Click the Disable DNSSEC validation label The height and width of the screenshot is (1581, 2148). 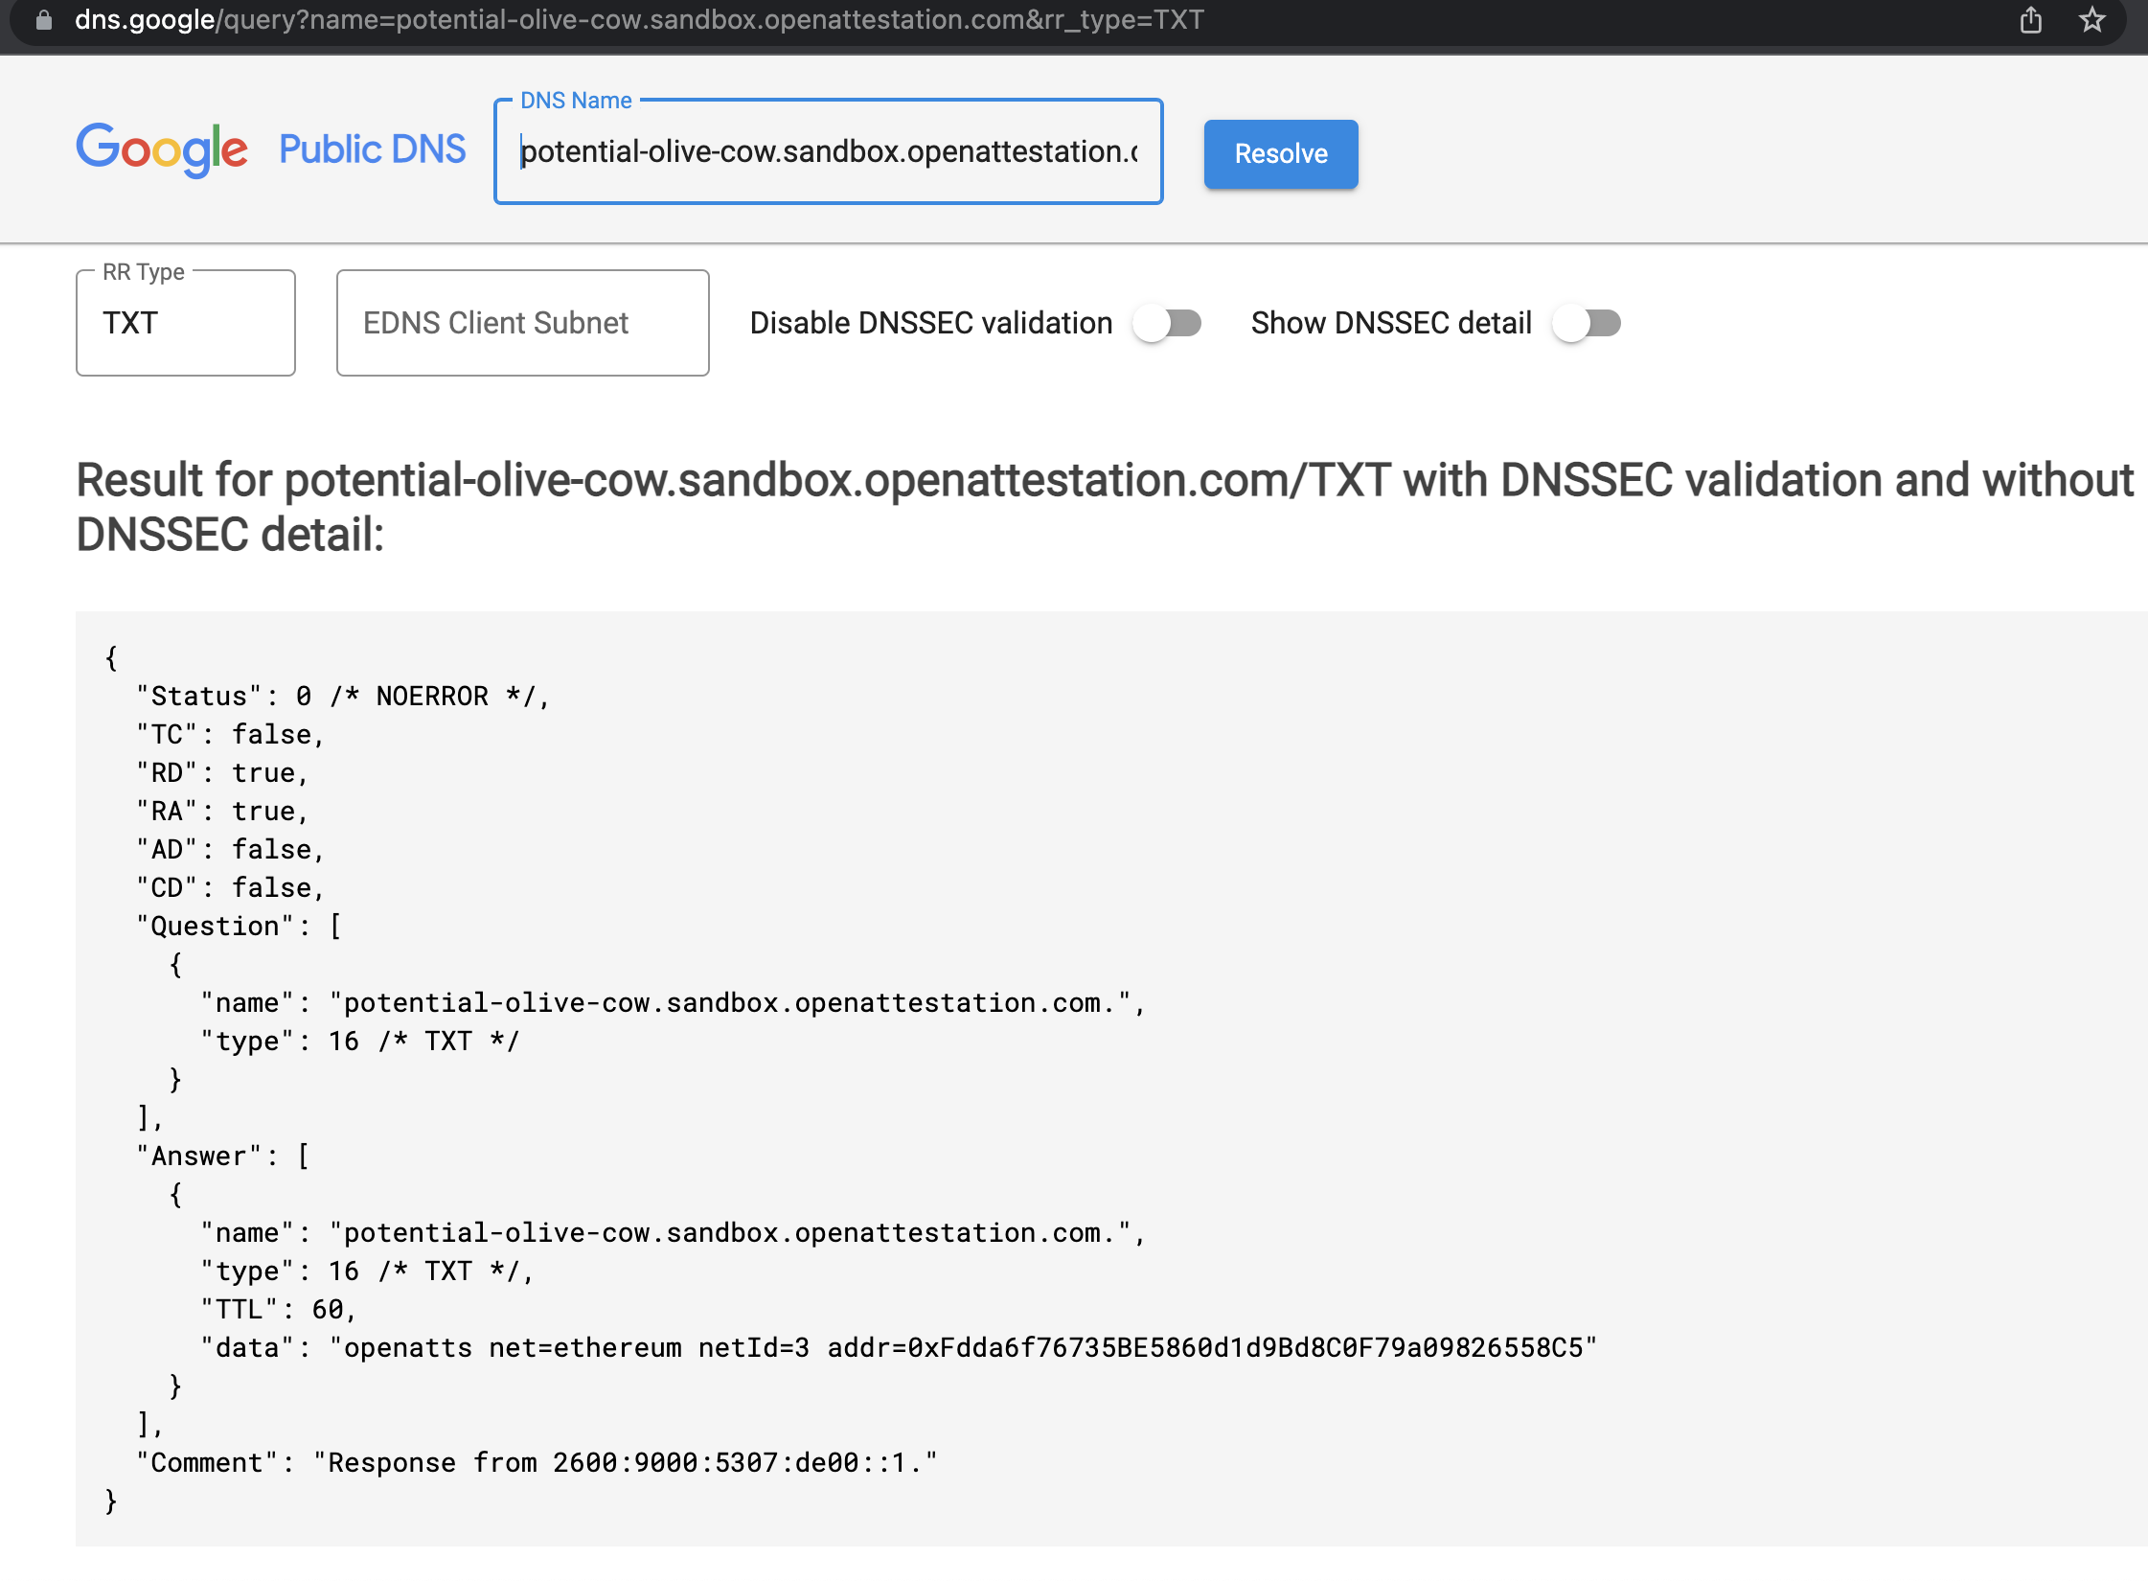point(930,323)
